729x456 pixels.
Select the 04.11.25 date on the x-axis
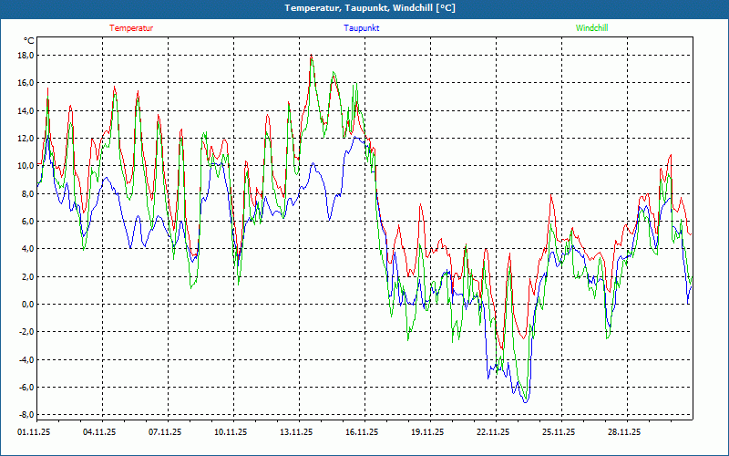coord(101,433)
